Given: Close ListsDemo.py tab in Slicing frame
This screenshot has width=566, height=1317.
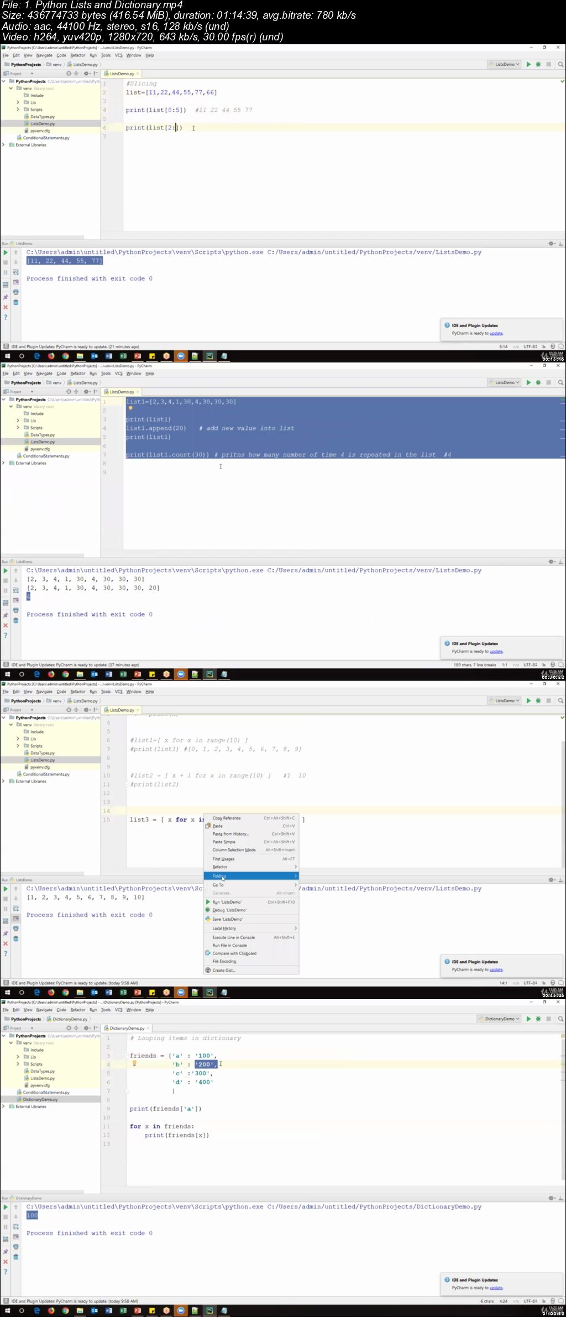Looking at the screenshot, I should tap(138, 74).
